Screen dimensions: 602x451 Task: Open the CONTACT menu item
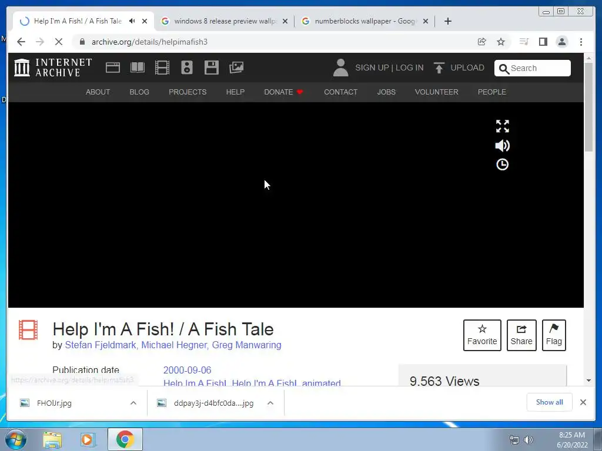[x=340, y=92]
